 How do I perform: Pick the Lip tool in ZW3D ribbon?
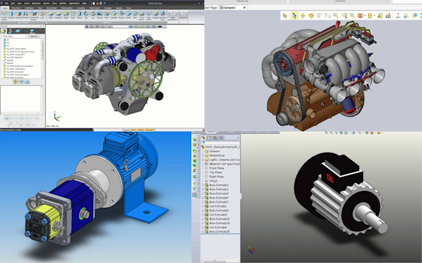[93, 15]
